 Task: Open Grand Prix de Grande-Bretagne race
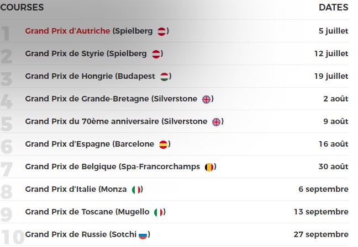pyautogui.click(x=87, y=99)
